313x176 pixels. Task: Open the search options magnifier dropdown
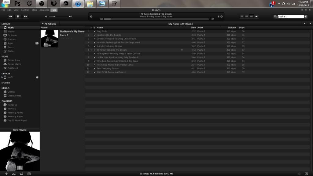pyautogui.click(x=276, y=16)
